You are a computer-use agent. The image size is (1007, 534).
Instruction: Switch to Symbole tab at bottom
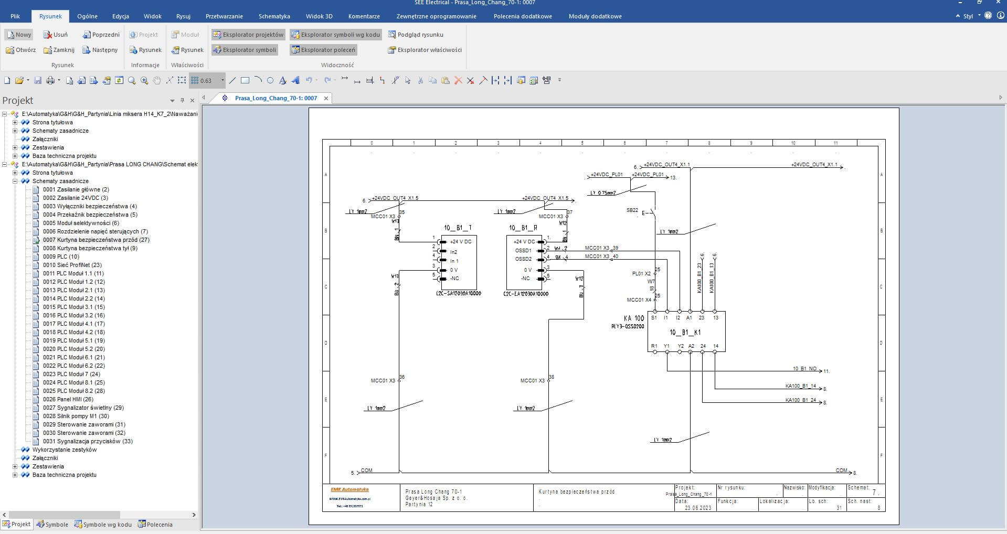[52, 524]
